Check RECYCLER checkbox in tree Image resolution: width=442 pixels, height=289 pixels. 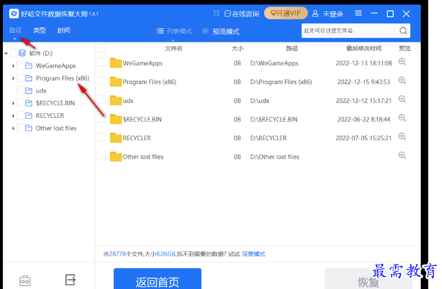(21, 116)
